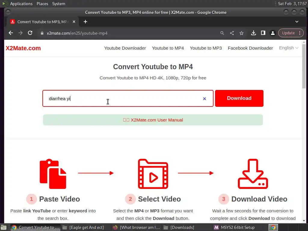Open Chrome downloads tray icon
Image resolution: width=308 pixels, height=231 pixels.
tap(253, 33)
